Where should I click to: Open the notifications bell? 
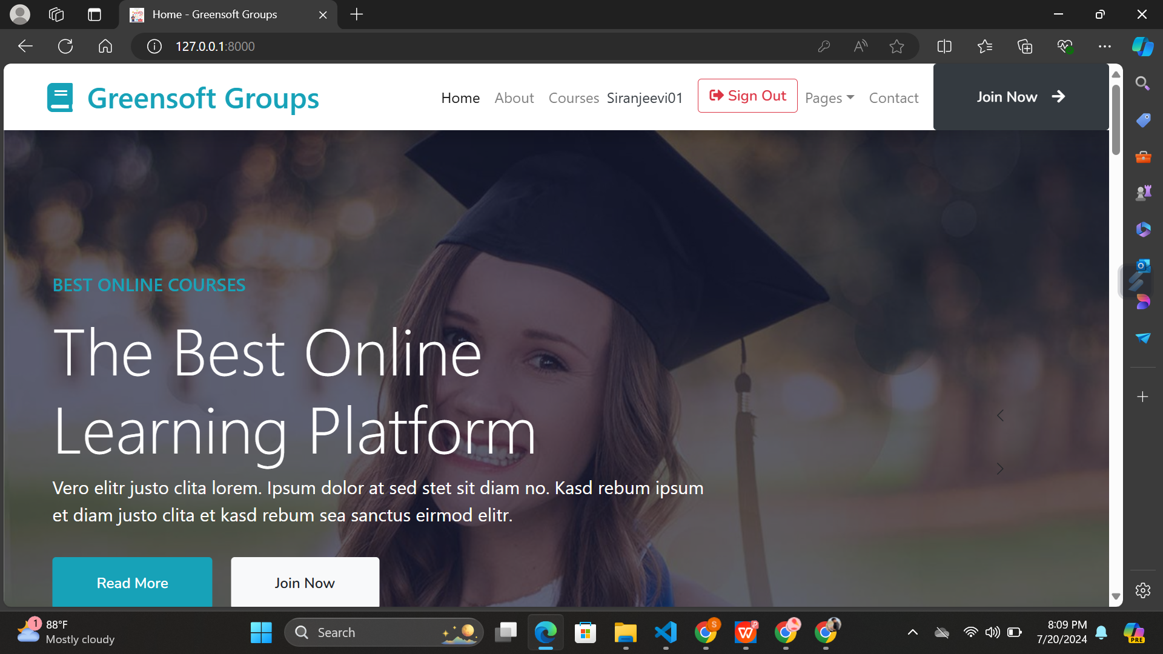click(x=1102, y=633)
